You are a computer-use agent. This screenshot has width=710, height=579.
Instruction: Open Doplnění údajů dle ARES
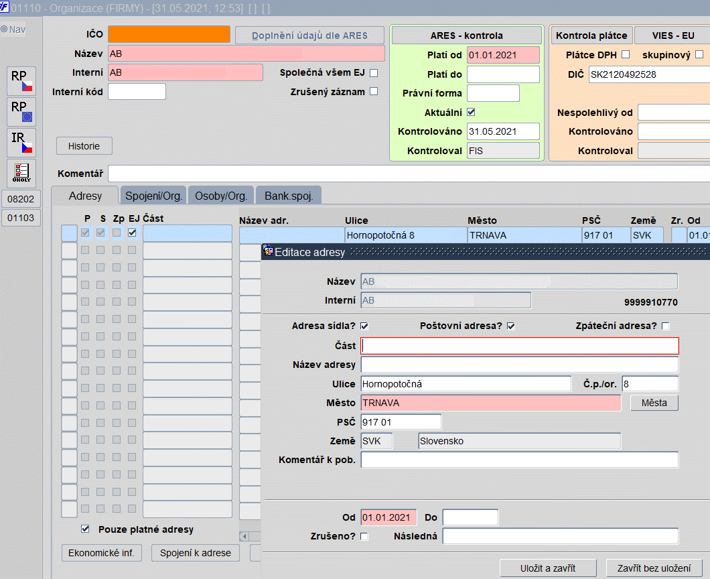[309, 36]
